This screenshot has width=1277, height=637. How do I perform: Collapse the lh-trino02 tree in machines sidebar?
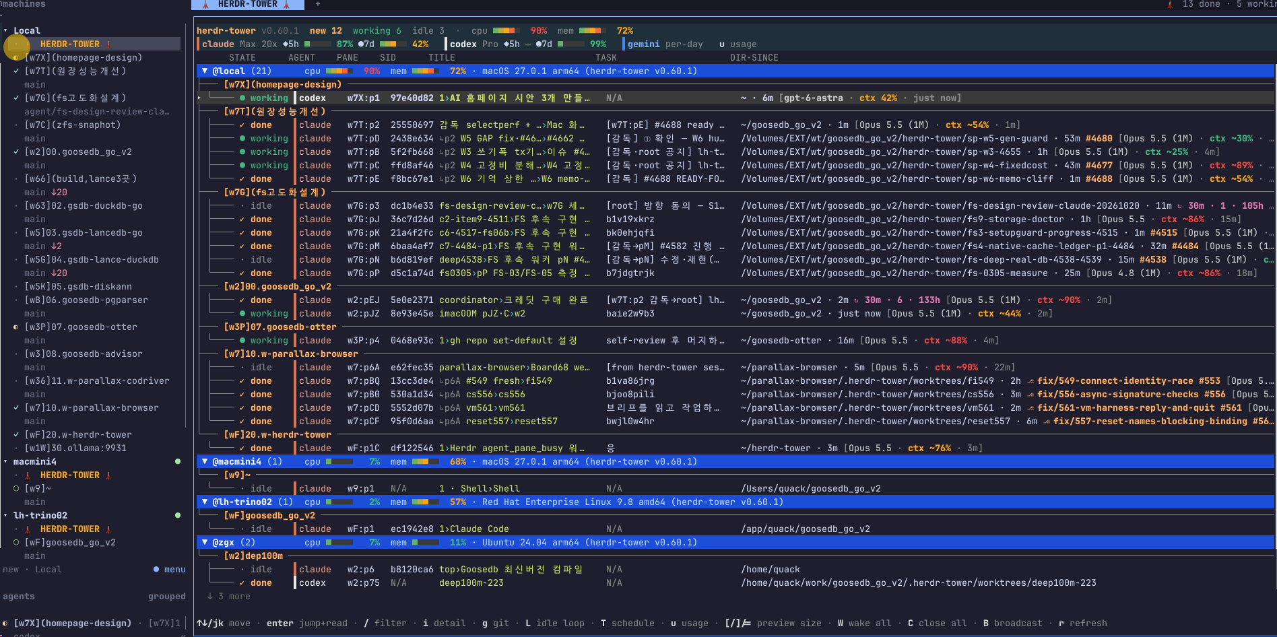[6, 516]
